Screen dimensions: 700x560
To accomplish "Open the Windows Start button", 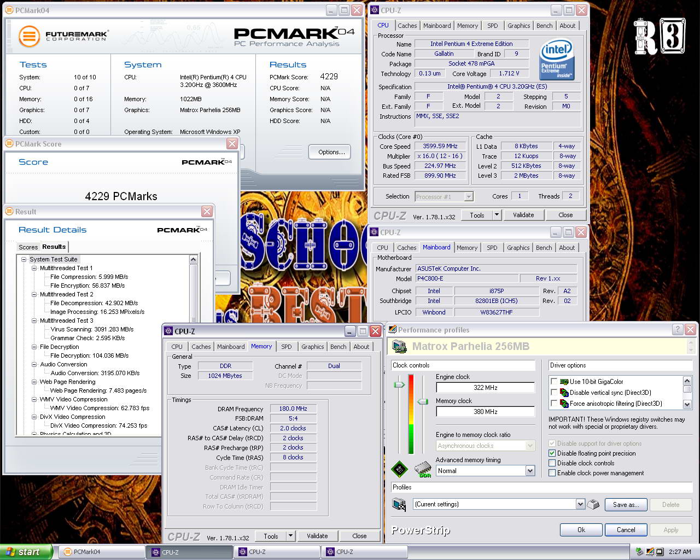I will (26, 552).
